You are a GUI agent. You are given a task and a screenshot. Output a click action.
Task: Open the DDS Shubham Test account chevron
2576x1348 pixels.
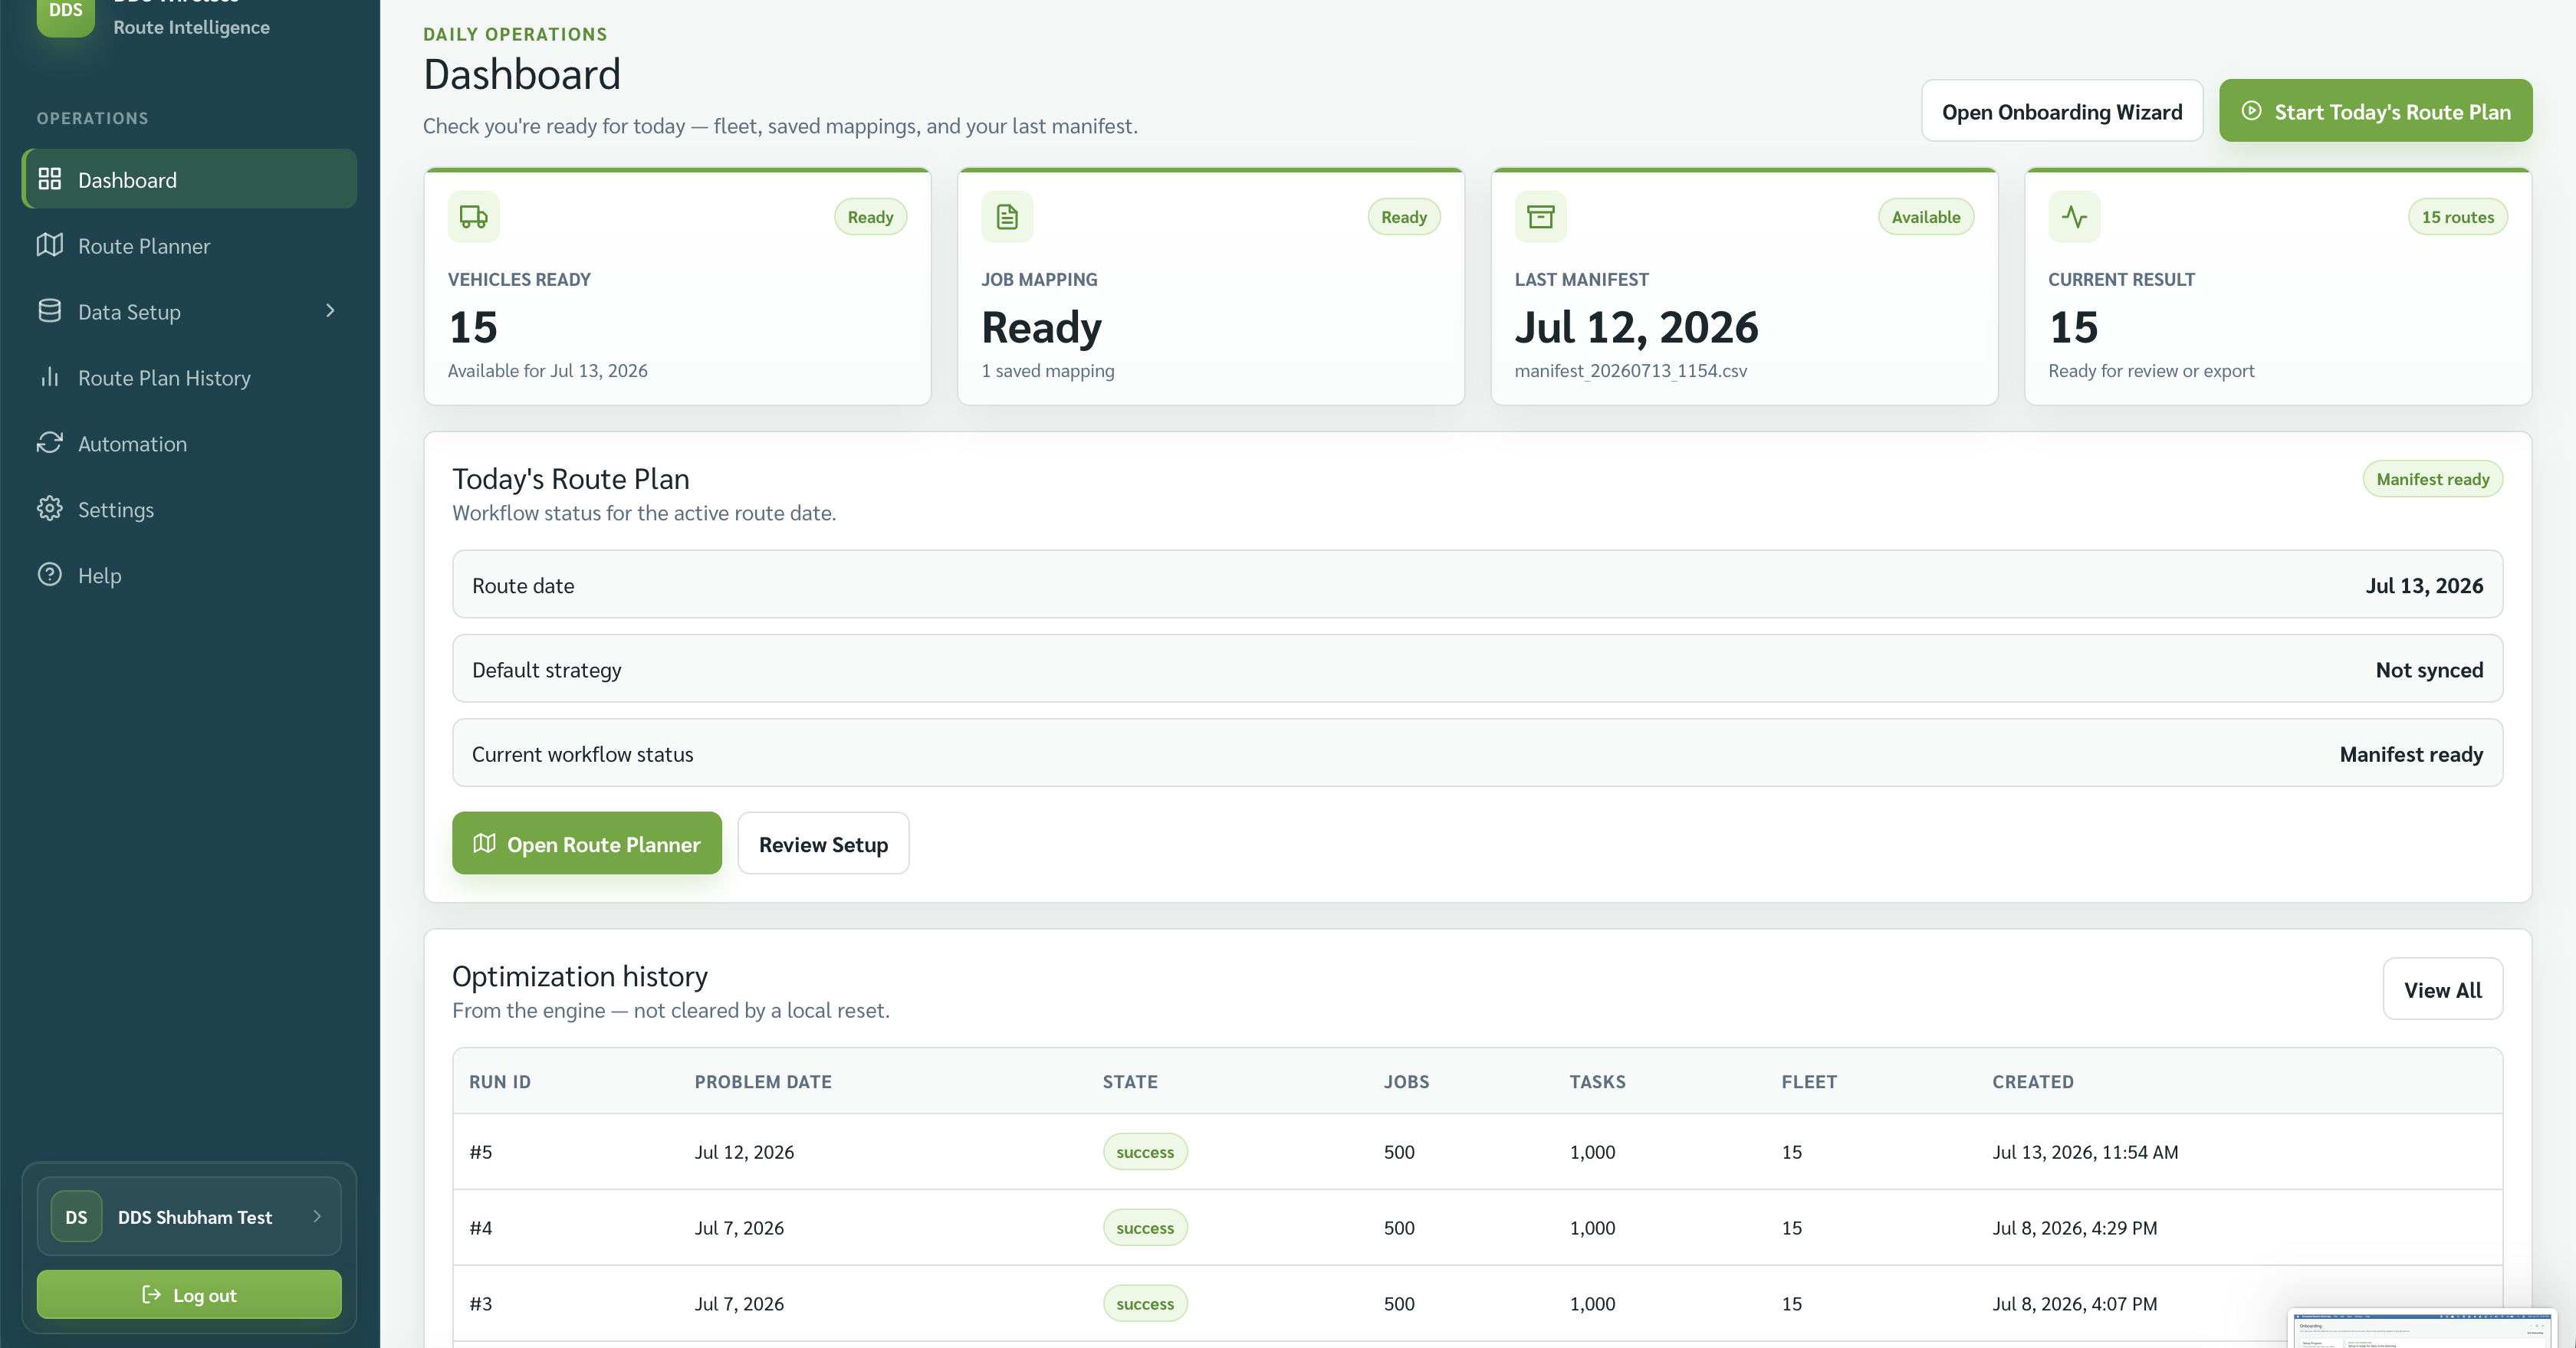317,1217
